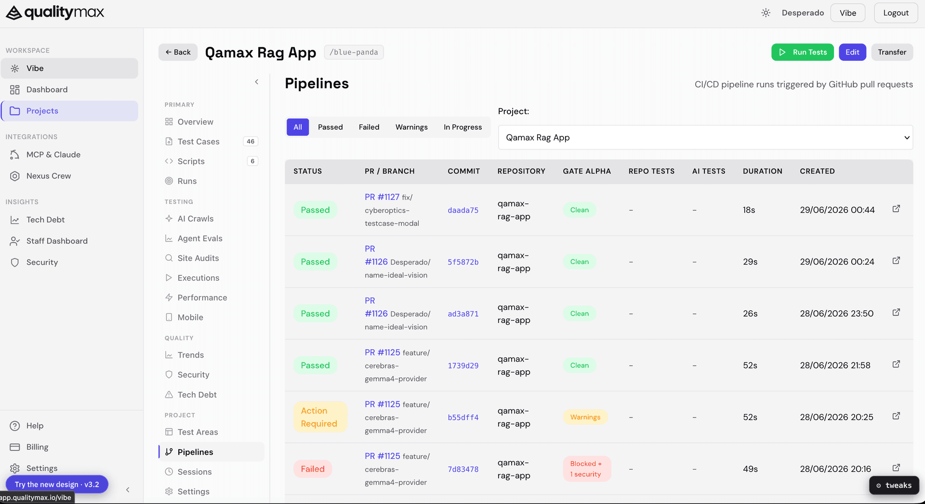The image size is (925, 504).
Task: Open external link for PR #1127 run
Action: tap(896, 209)
